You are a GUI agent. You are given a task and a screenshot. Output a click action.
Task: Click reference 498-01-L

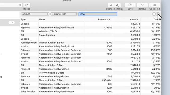[x=107, y=80]
